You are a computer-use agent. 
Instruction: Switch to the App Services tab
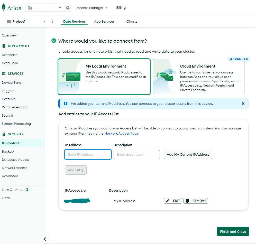point(104,21)
